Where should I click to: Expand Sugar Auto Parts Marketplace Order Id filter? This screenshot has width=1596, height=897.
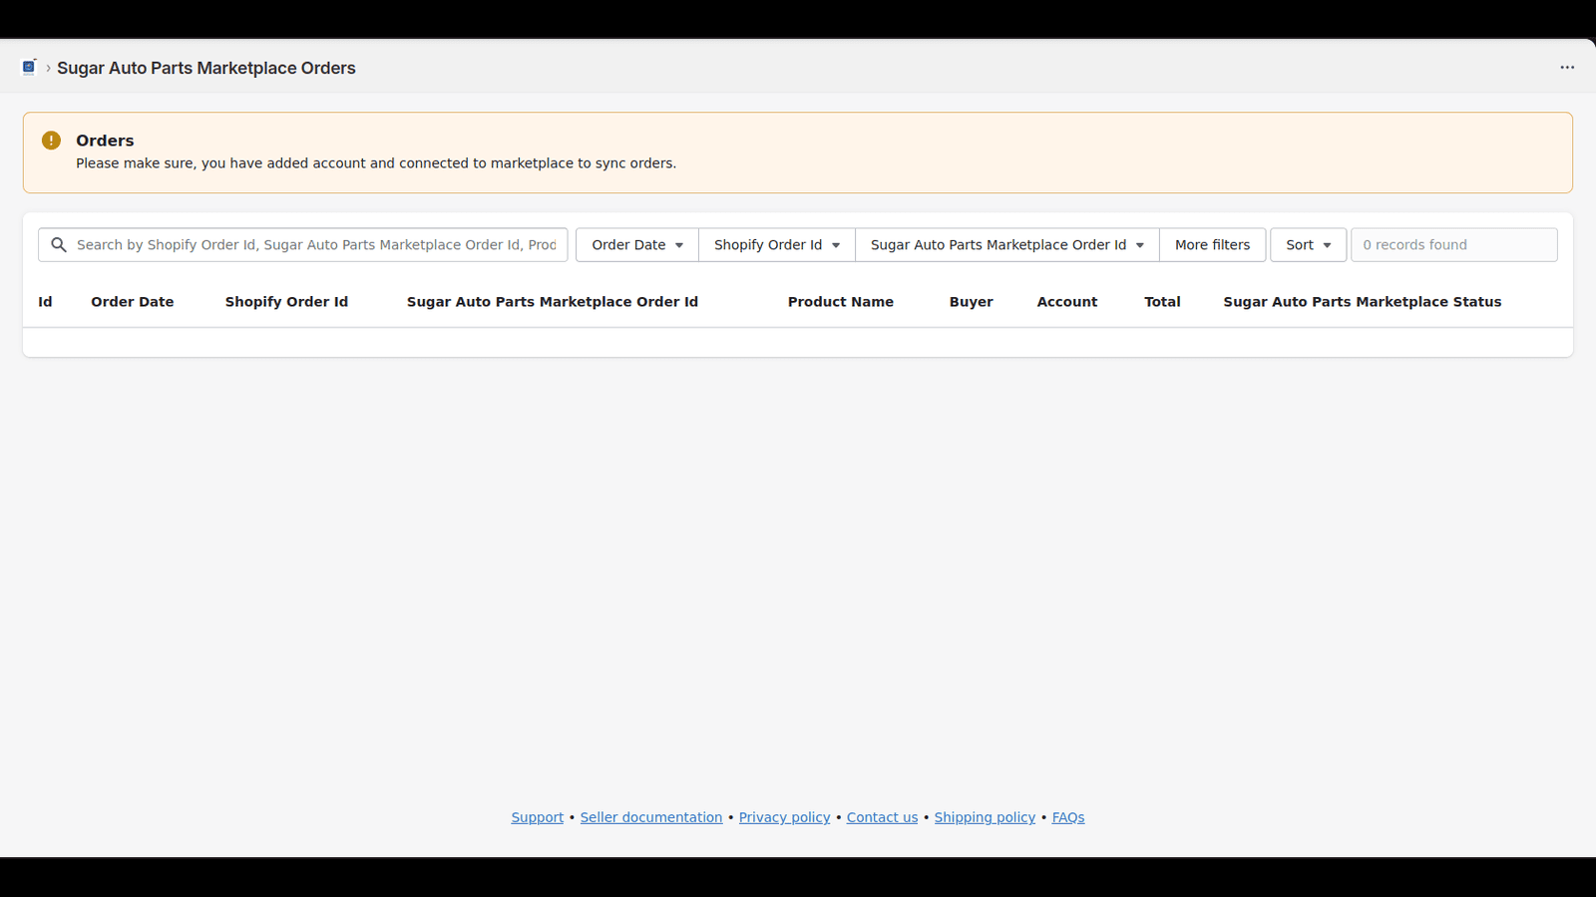tap(1007, 245)
